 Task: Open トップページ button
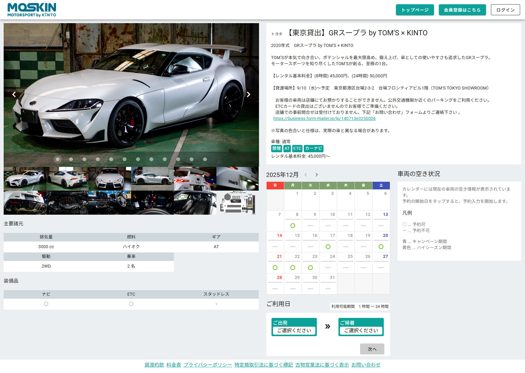tap(415, 10)
